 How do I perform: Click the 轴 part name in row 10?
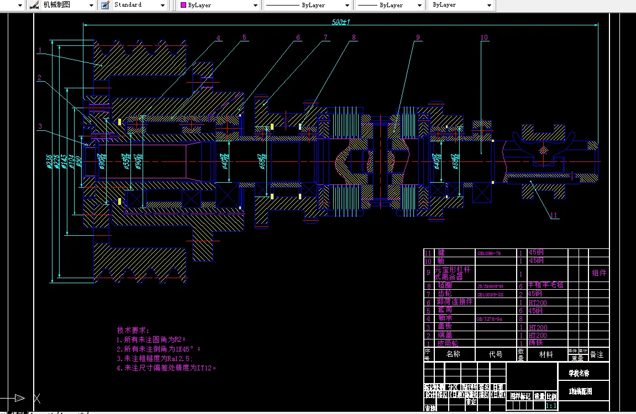tap(441, 261)
